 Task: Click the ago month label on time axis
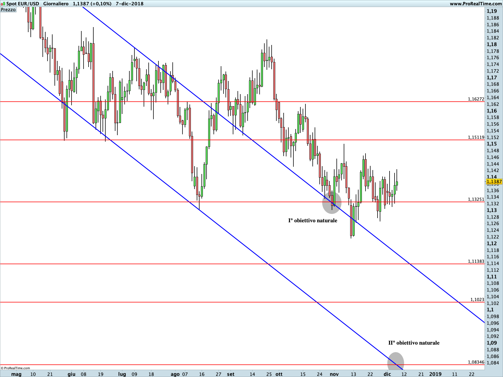click(175, 374)
